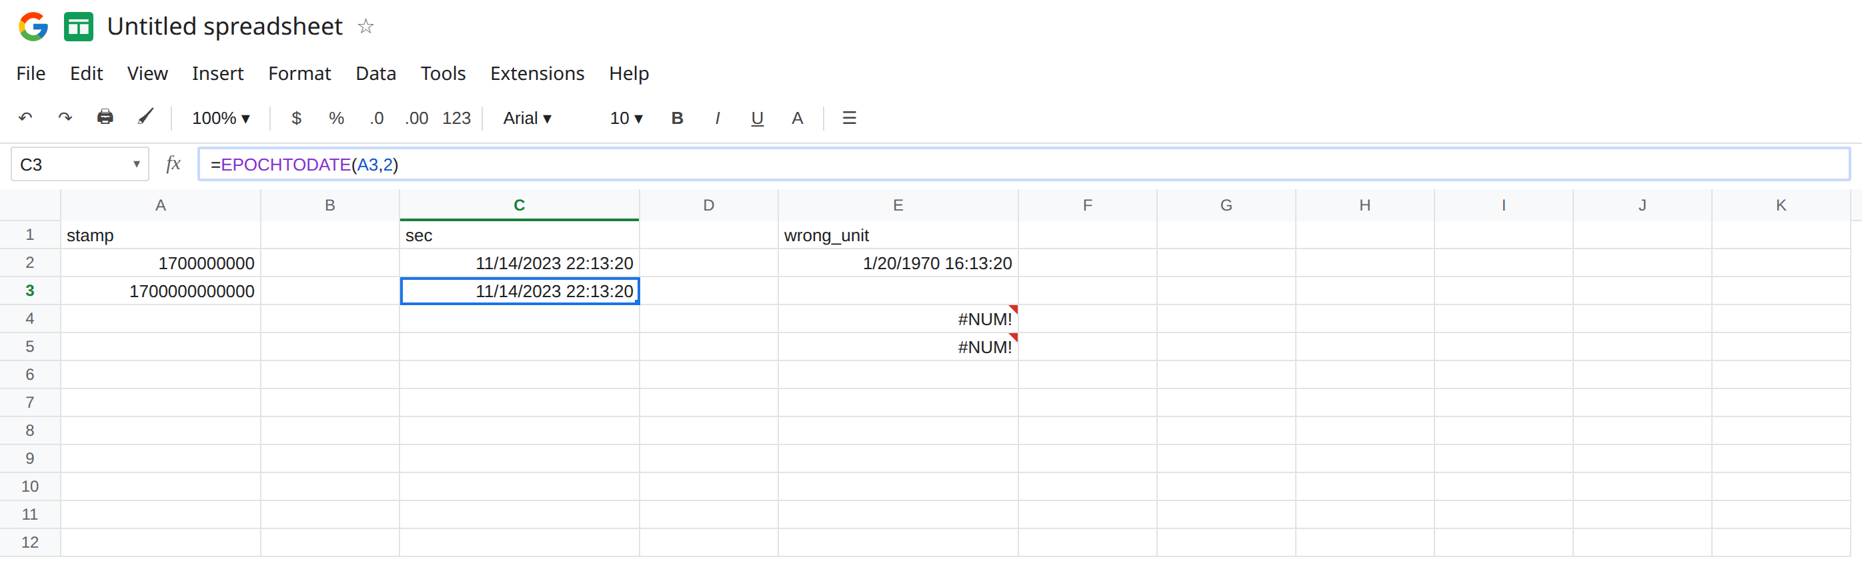The width and height of the screenshot is (1862, 565).
Task: Select column G header
Action: [1226, 205]
